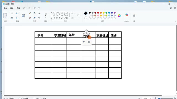Collapse the ribbon with corner chevron
This screenshot has height=99, width=177.
(176, 21)
